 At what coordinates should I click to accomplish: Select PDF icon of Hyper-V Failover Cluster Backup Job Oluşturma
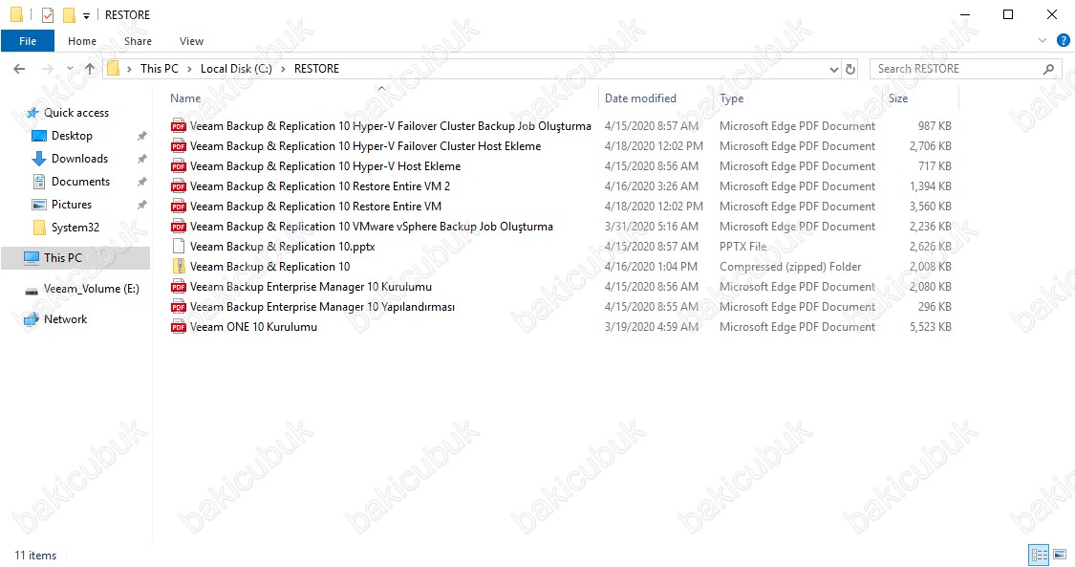pos(179,126)
